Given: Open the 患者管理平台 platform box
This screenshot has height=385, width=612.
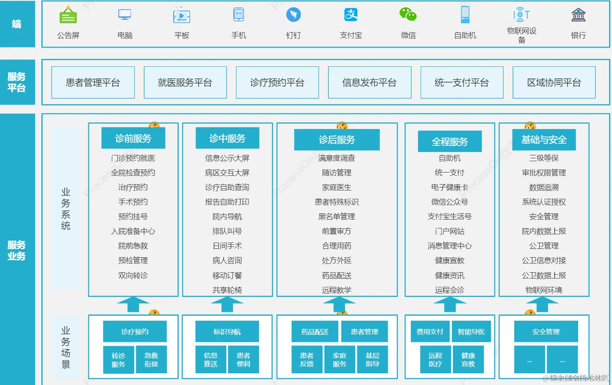Looking at the screenshot, I should pos(92,82).
